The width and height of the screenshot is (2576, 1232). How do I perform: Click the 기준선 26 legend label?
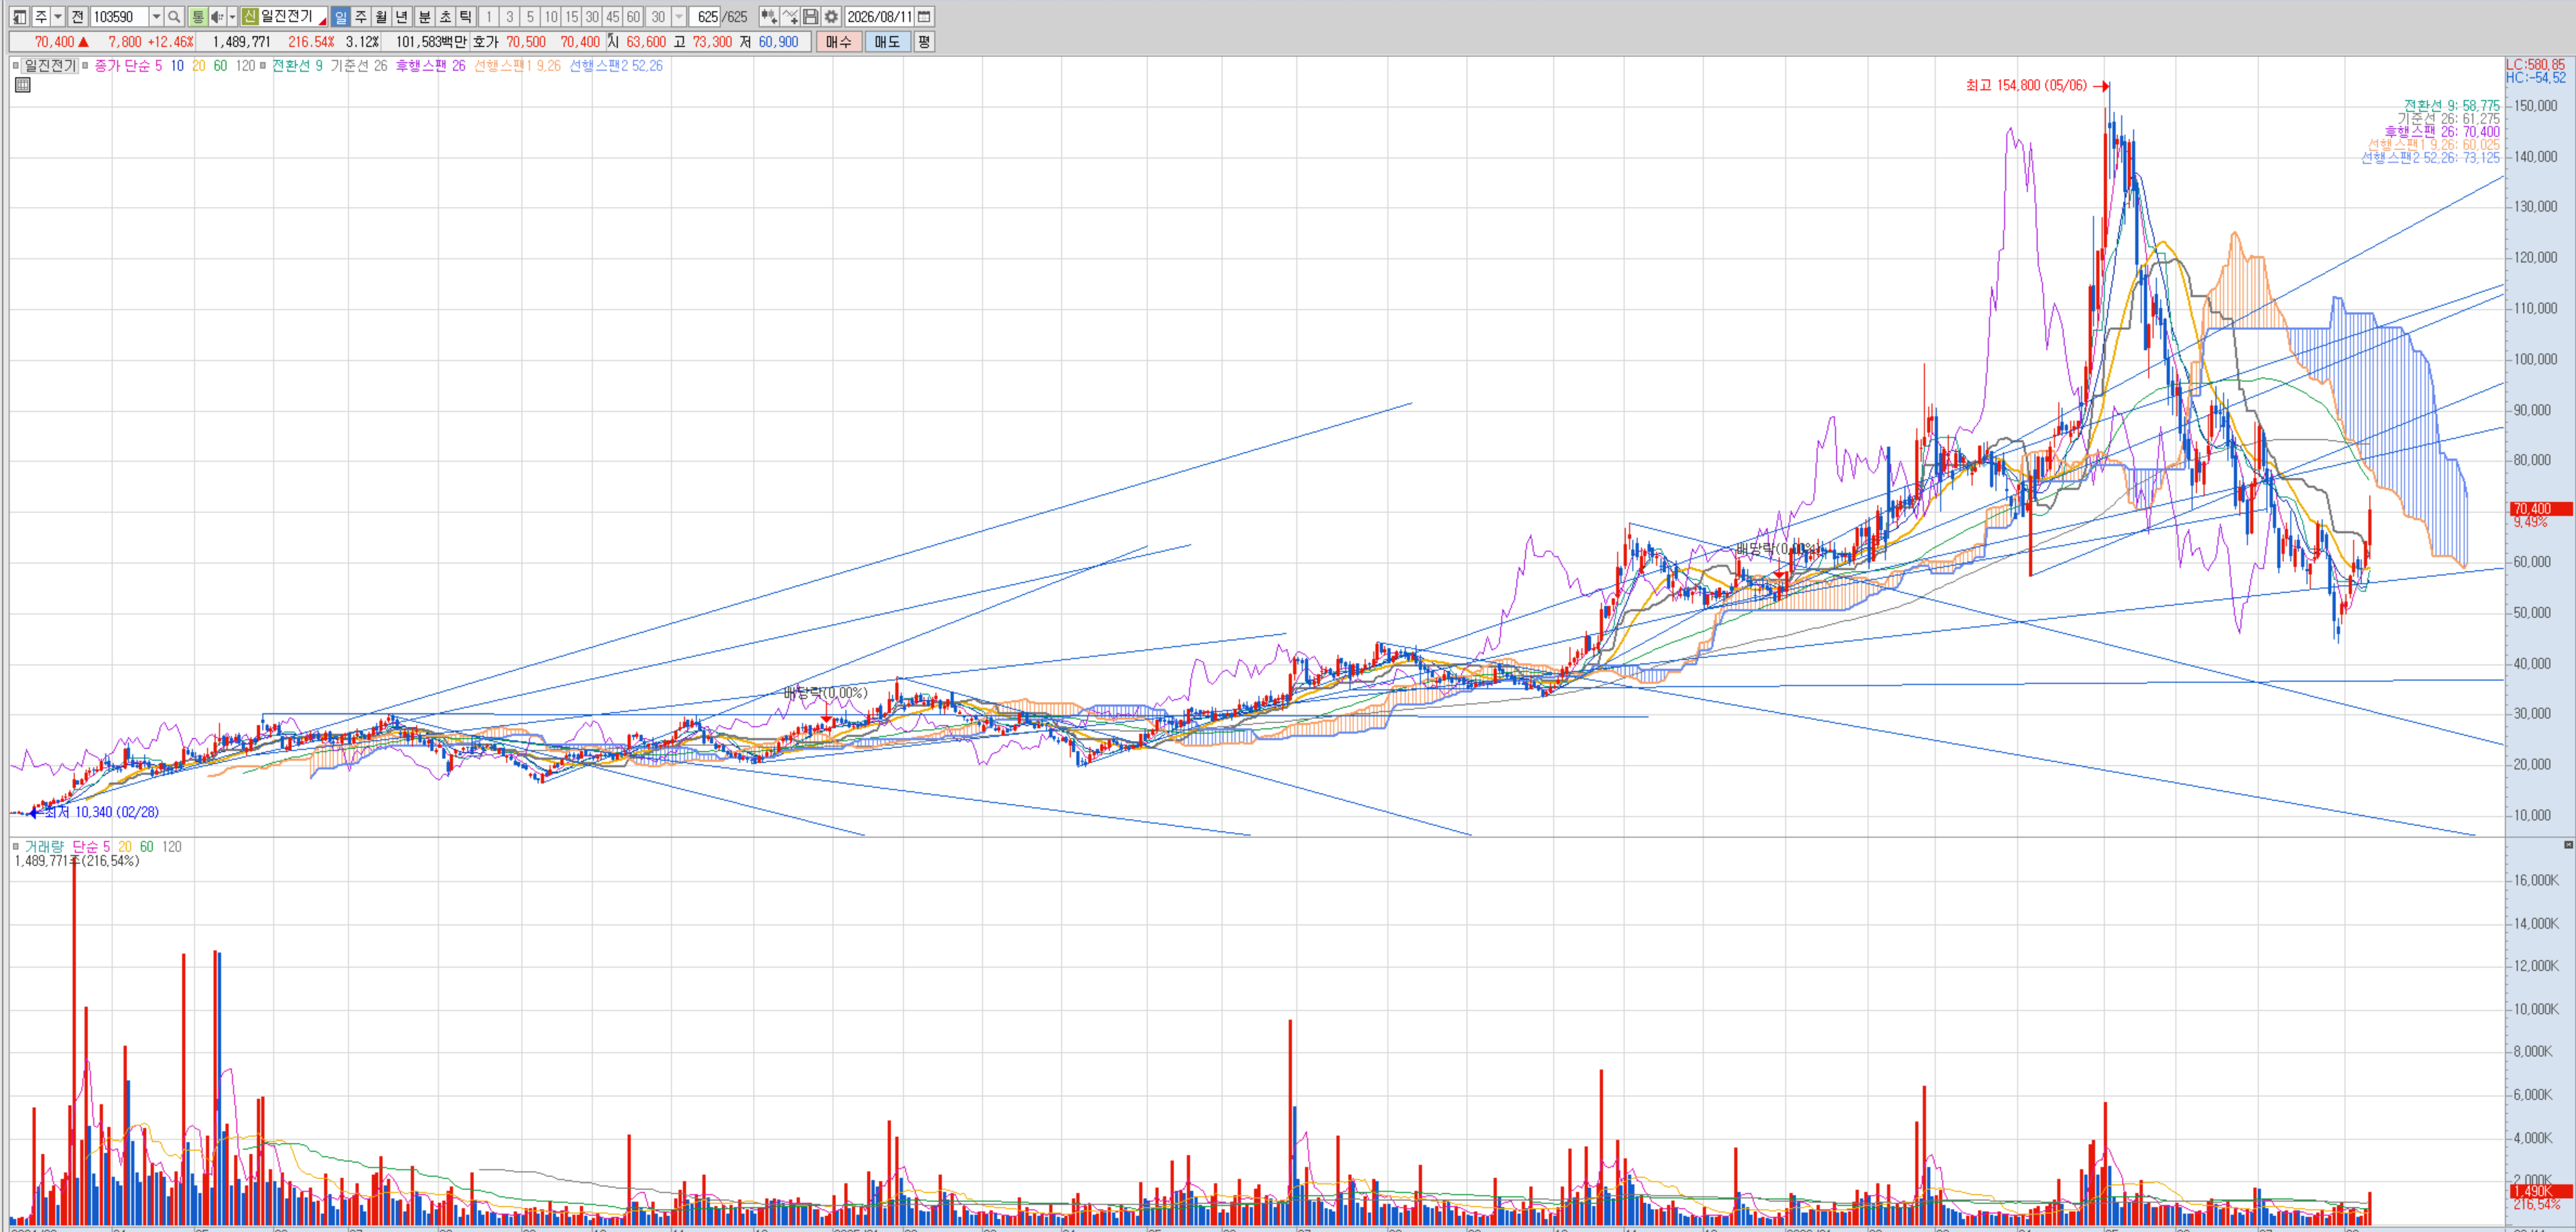359,66
